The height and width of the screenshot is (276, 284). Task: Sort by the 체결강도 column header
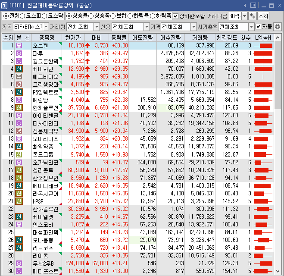coord(227,38)
